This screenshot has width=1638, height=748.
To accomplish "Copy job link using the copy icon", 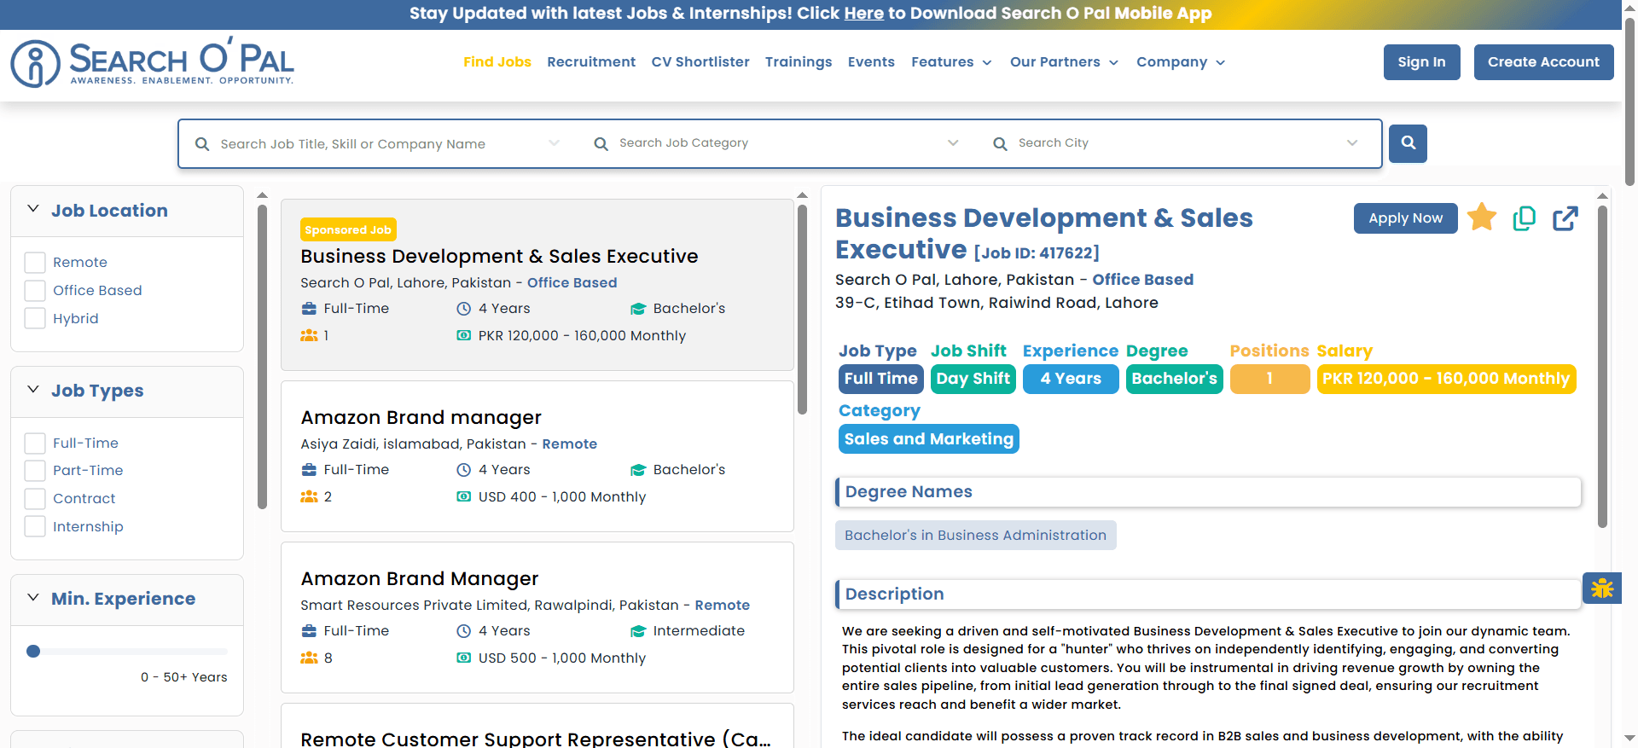I will pos(1524,218).
